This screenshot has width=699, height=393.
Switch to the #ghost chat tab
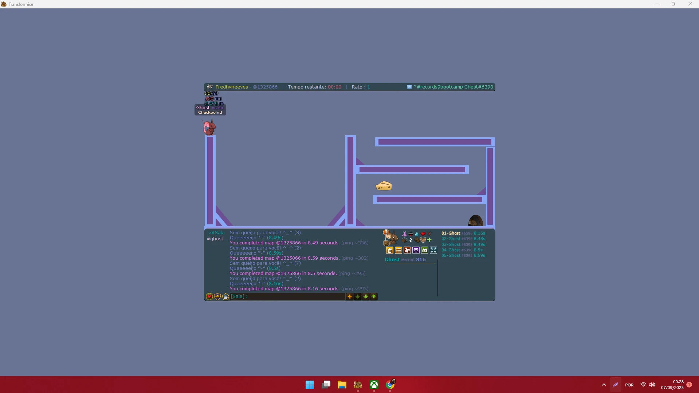point(215,239)
